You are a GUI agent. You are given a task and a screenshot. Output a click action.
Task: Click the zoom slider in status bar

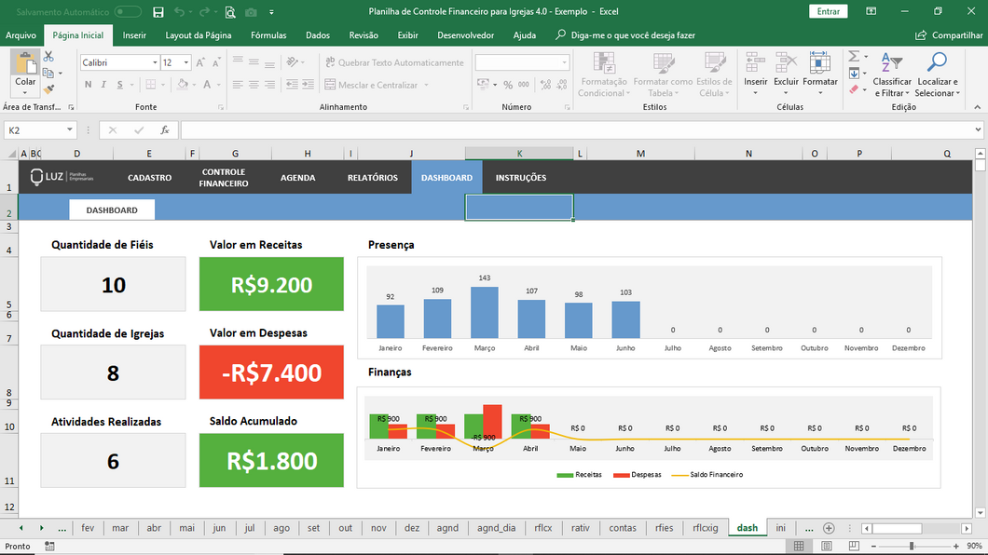coord(911,546)
